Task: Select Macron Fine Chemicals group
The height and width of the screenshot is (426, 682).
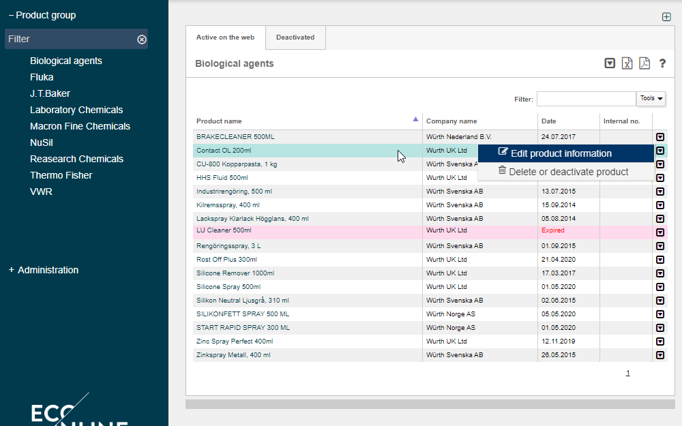Action: 80,127
